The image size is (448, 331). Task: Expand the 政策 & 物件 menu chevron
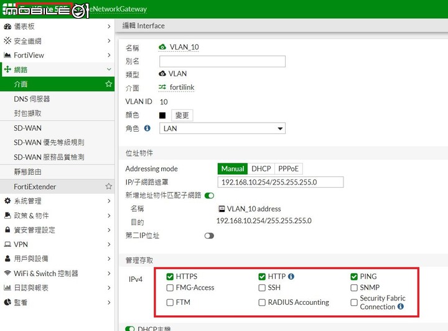(x=109, y=215)
